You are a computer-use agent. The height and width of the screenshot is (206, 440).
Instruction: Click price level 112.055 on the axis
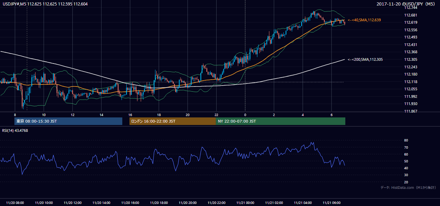[411, 89]
